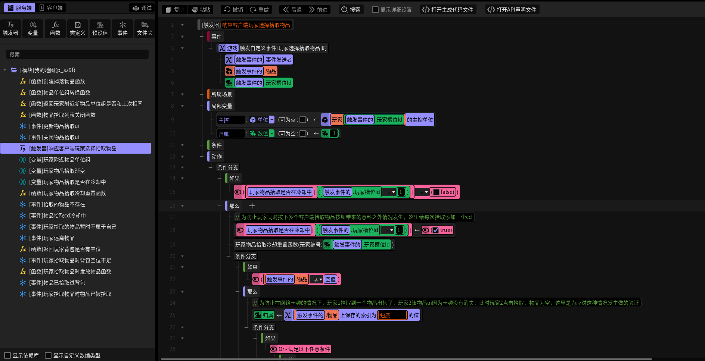Go back with the 后退 button
This screenshot has width=705, height=361.
[292, 10]
